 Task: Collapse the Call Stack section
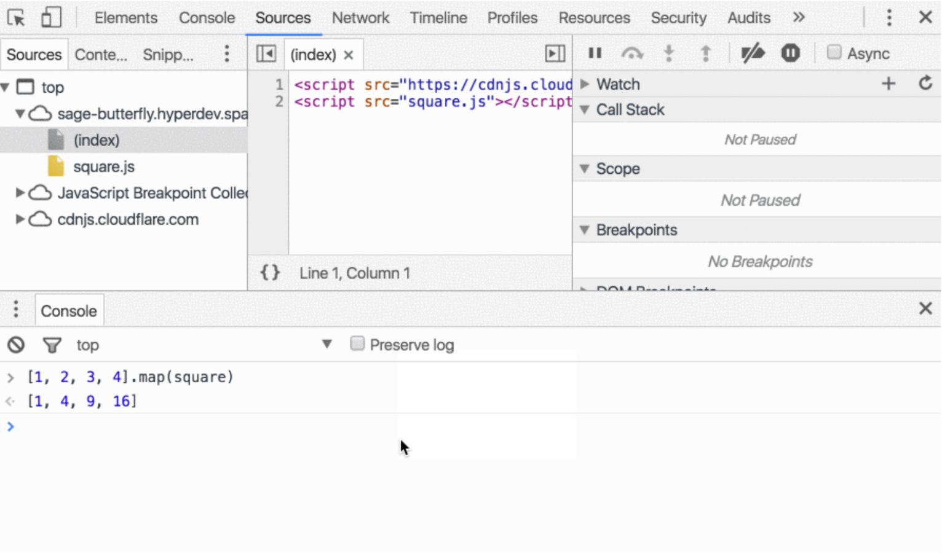pos(585,110)
